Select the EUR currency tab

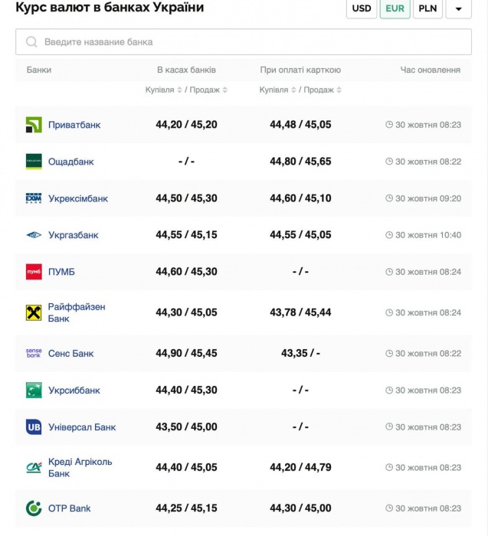(395, 9)
